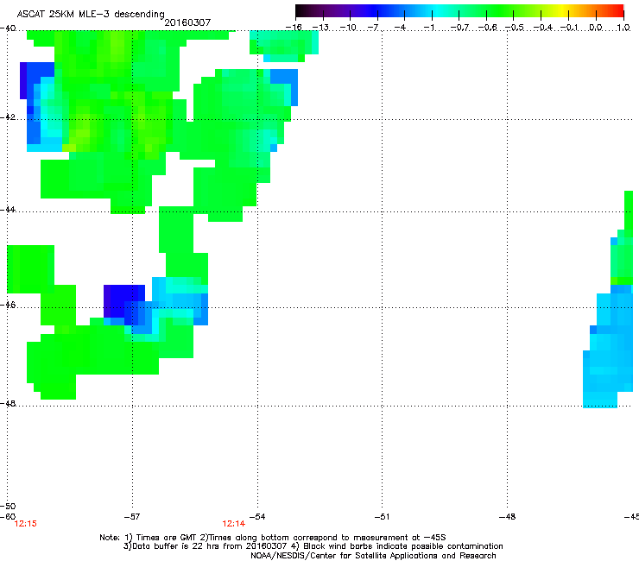Screen dimensions: 639x561
Task: Click the ASCAT 25KM MLE-3 descending title
Action: (91, 14)
